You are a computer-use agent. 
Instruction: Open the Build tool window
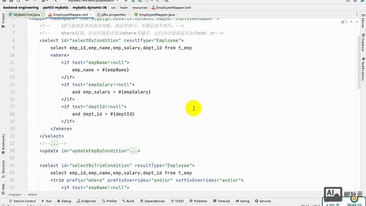[128, 201]
